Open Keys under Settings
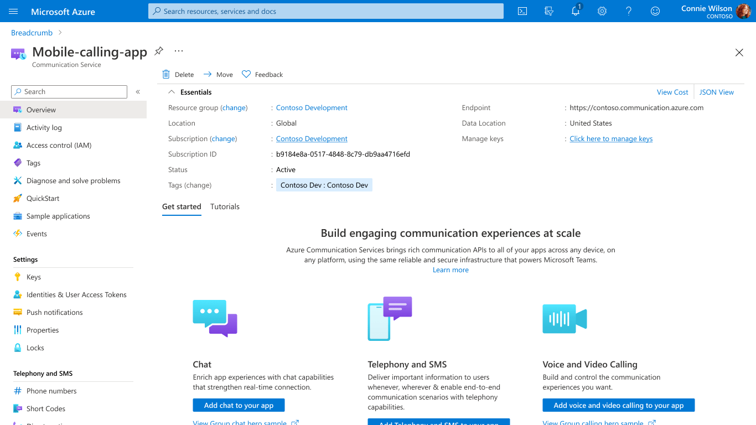Viewport: 756px width, 425px height. (34, 277)
